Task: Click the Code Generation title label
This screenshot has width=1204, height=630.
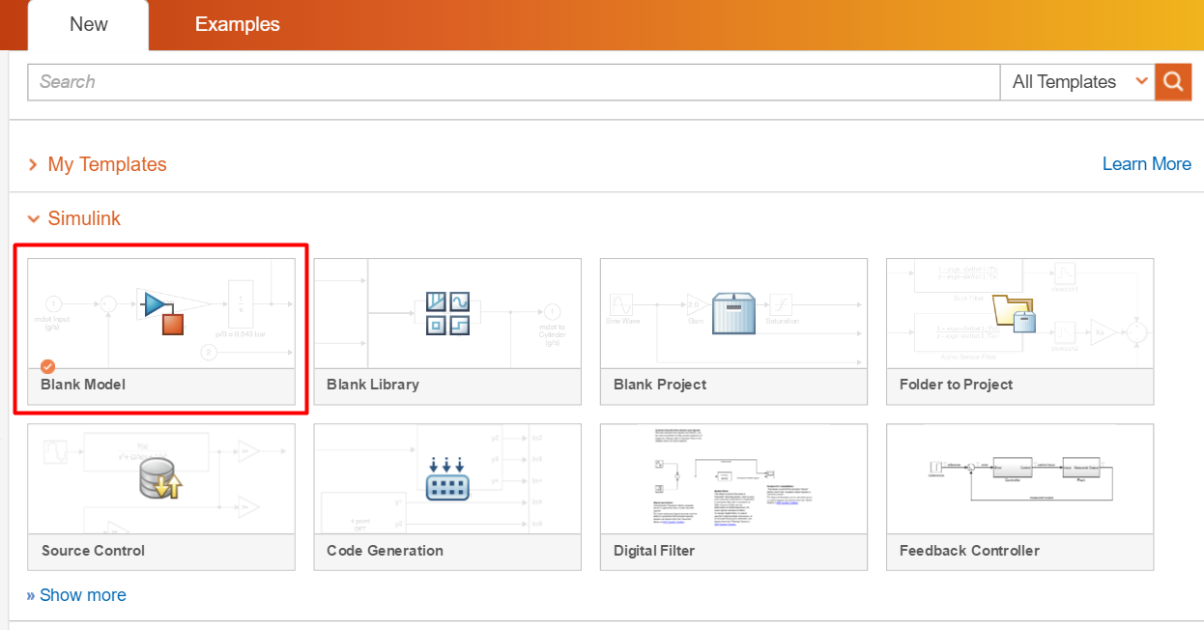Action: click(x=385, y=551)
